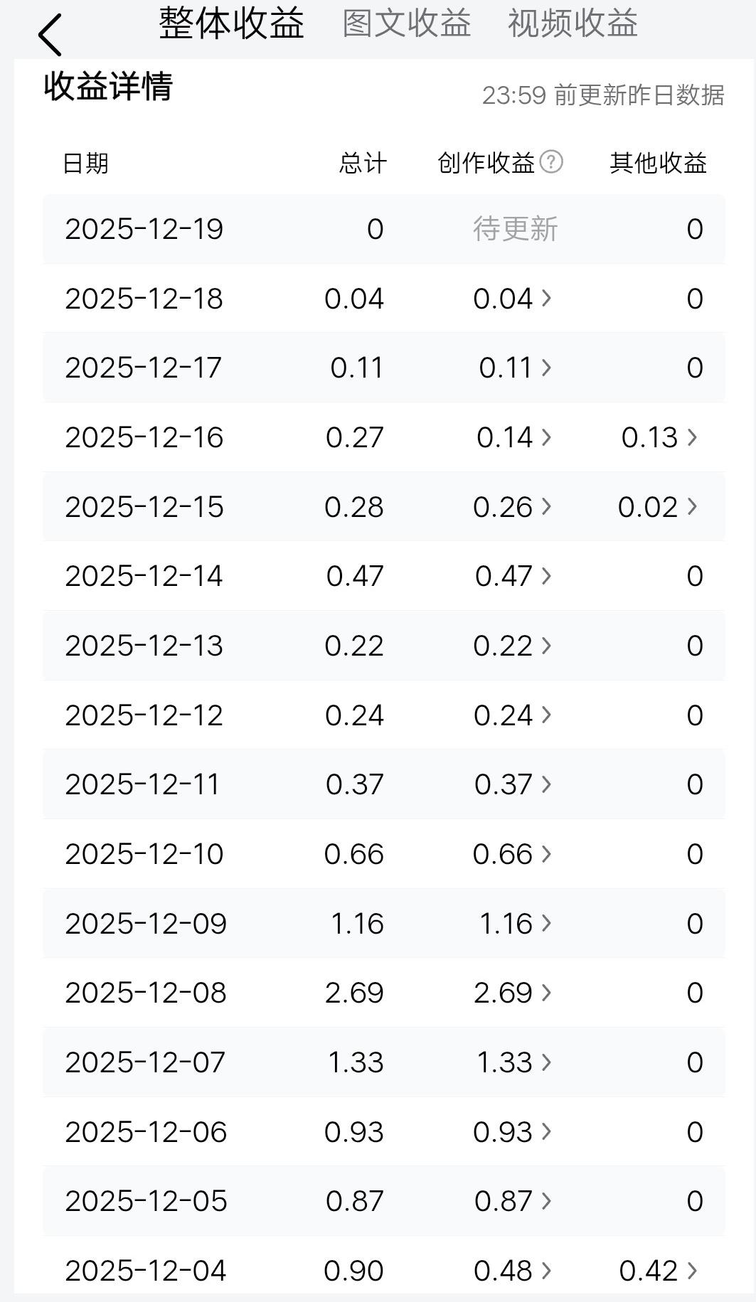This screenshot has width=756, height=1302.
Task: Select the 整体收益 tab
Action: (232, 23)
